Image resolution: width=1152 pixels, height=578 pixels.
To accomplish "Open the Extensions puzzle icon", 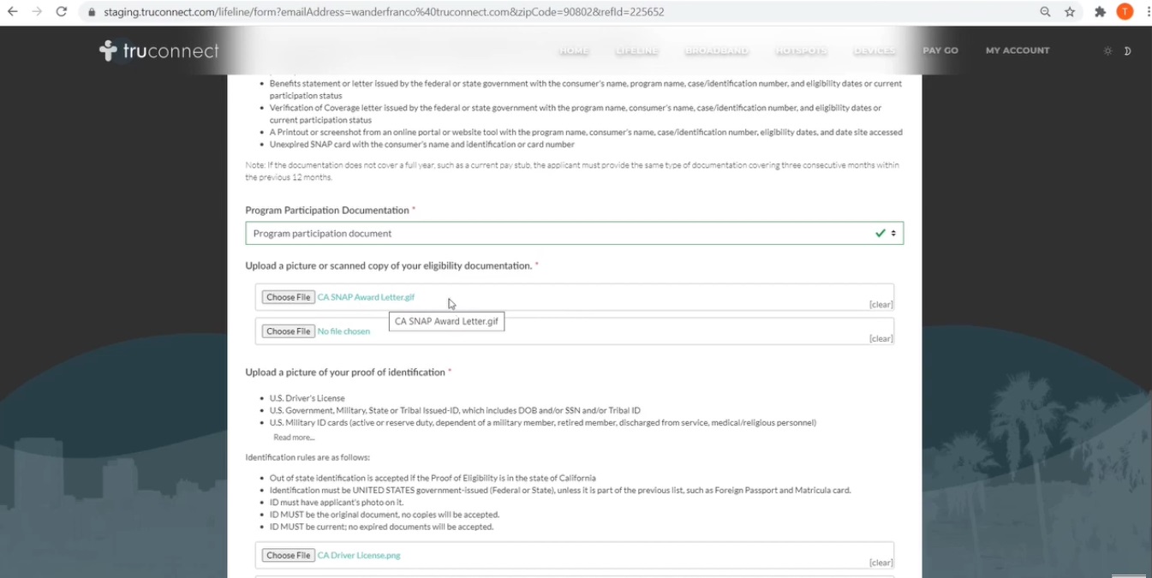I will click(x=1101, y=12).
